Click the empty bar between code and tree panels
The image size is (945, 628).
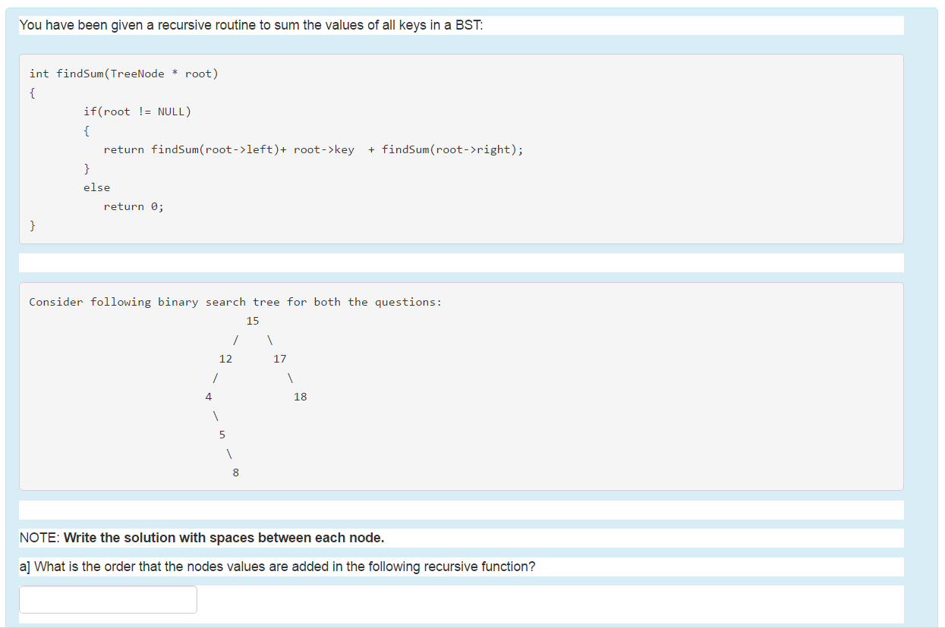(460, 262)
